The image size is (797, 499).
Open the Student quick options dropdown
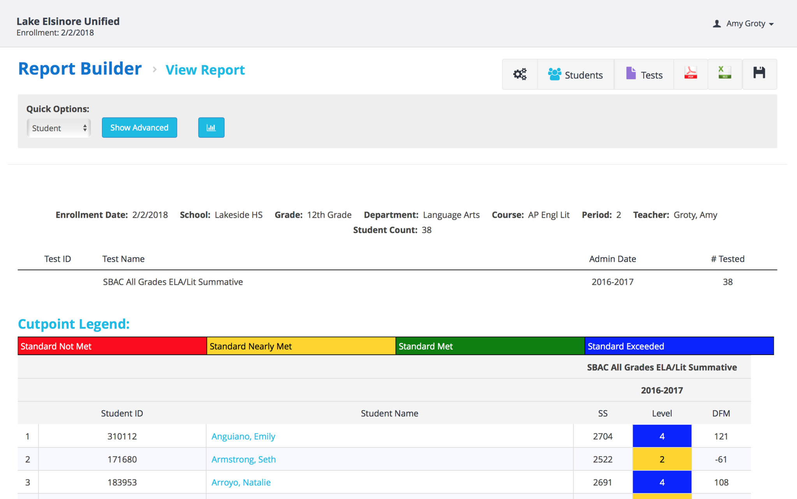click(59, 128)
